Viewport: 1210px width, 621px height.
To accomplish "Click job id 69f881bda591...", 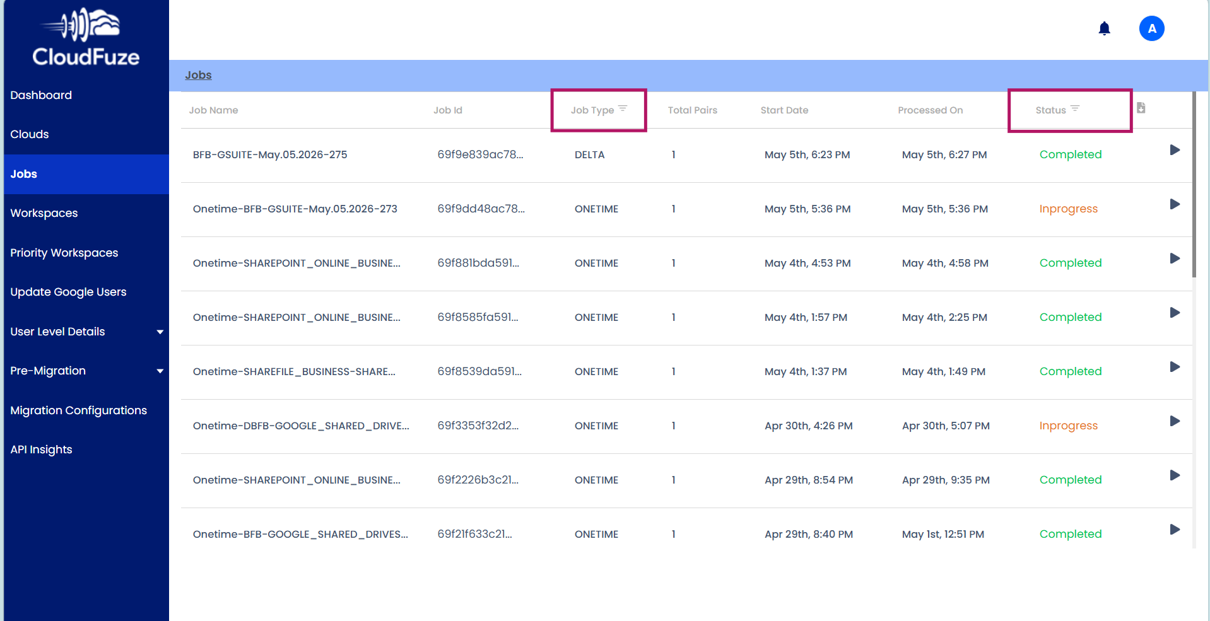I will [x=478, y=263].
